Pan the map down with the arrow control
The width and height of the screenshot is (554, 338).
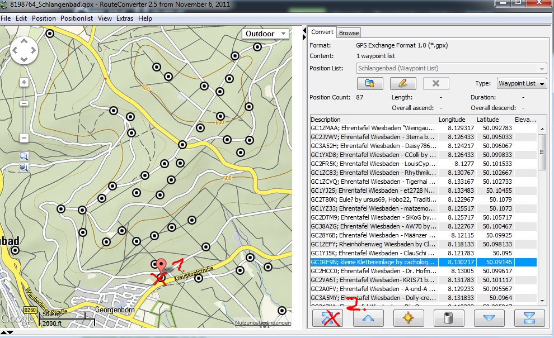[24, 59]
